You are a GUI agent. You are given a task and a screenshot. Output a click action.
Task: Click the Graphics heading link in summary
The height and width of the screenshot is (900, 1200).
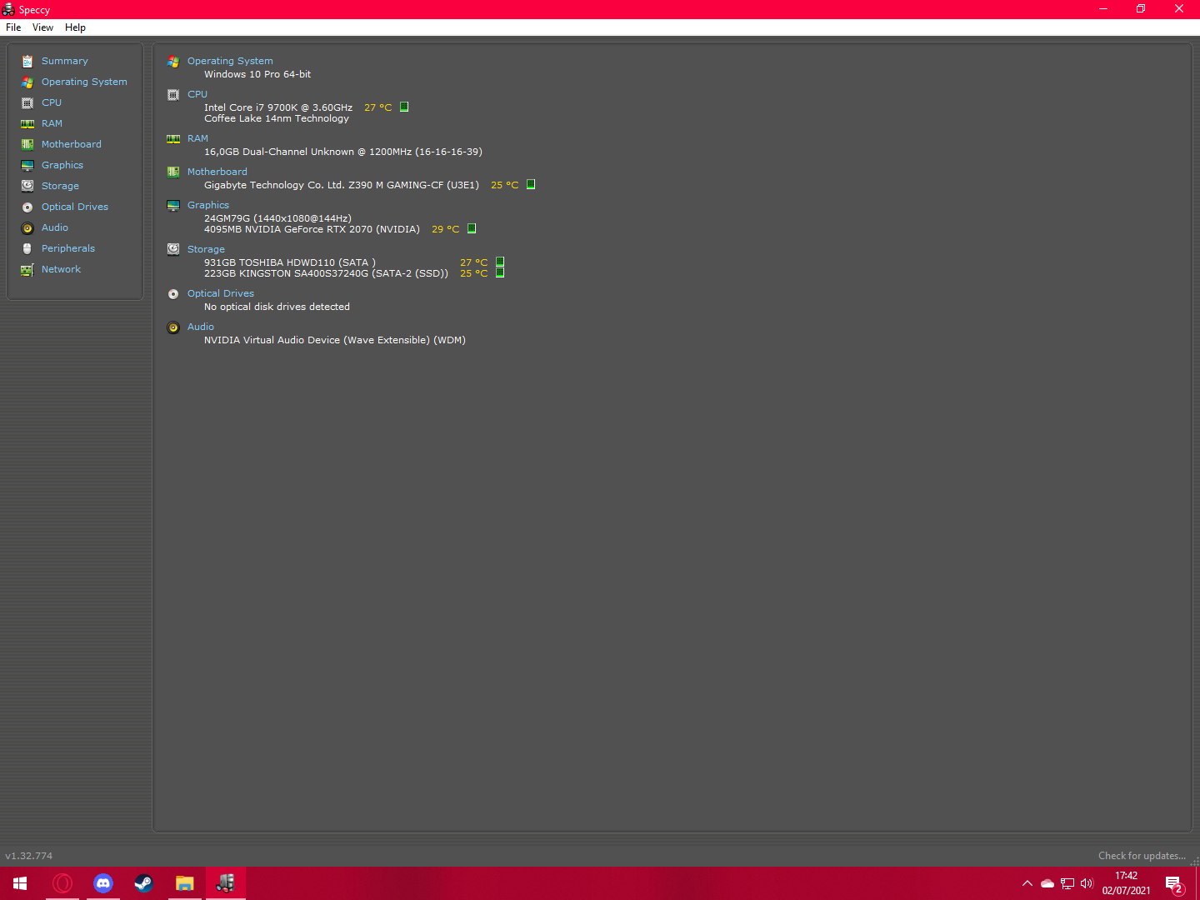[208, 205]
